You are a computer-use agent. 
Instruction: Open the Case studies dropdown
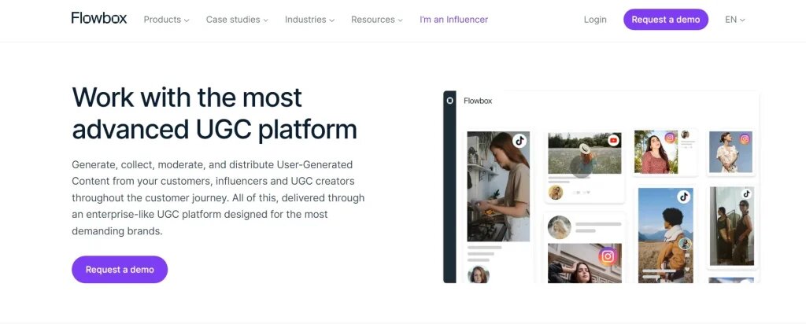[x=237, y=20]
